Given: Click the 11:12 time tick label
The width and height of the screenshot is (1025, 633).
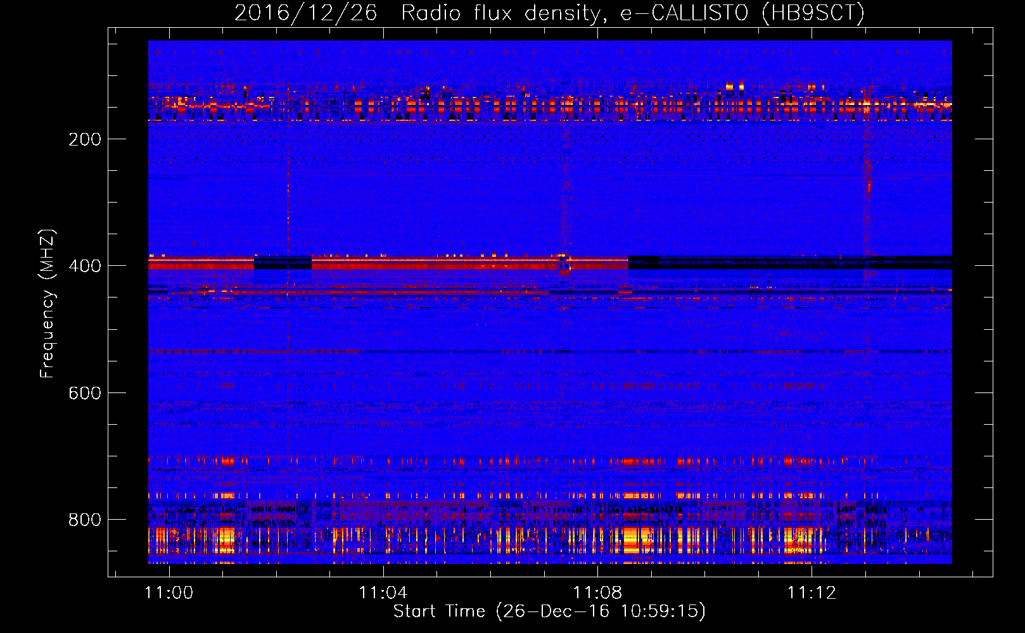Looking at the screenshot, I should 812,592.
